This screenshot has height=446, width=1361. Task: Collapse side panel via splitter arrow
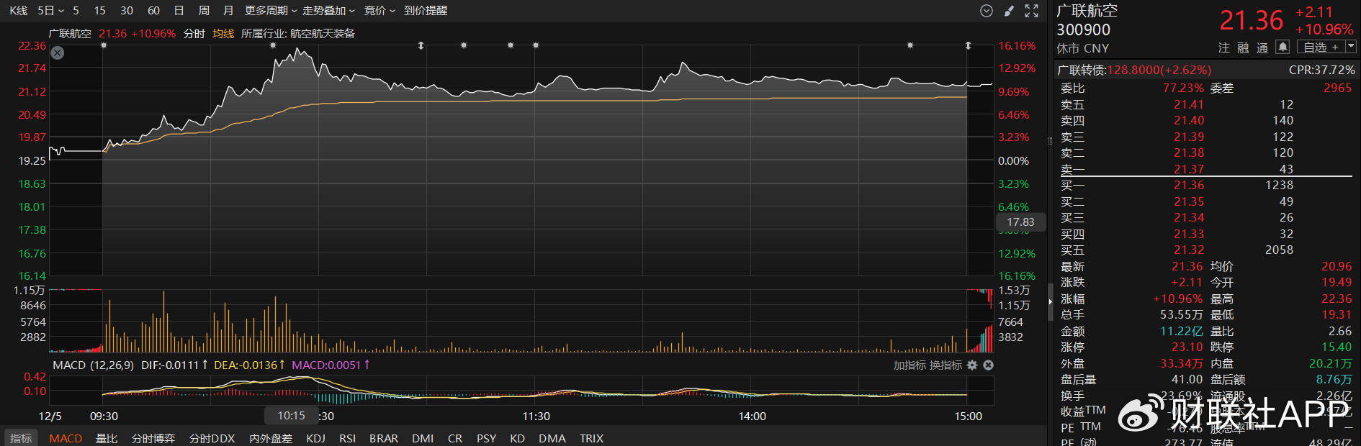(x=1050, y=301)
